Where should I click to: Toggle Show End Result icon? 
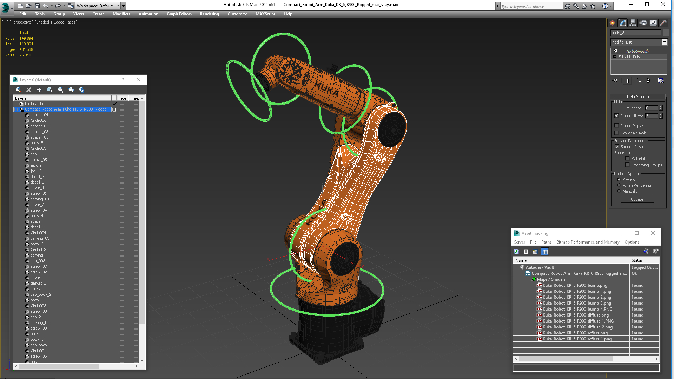[628, 80]
